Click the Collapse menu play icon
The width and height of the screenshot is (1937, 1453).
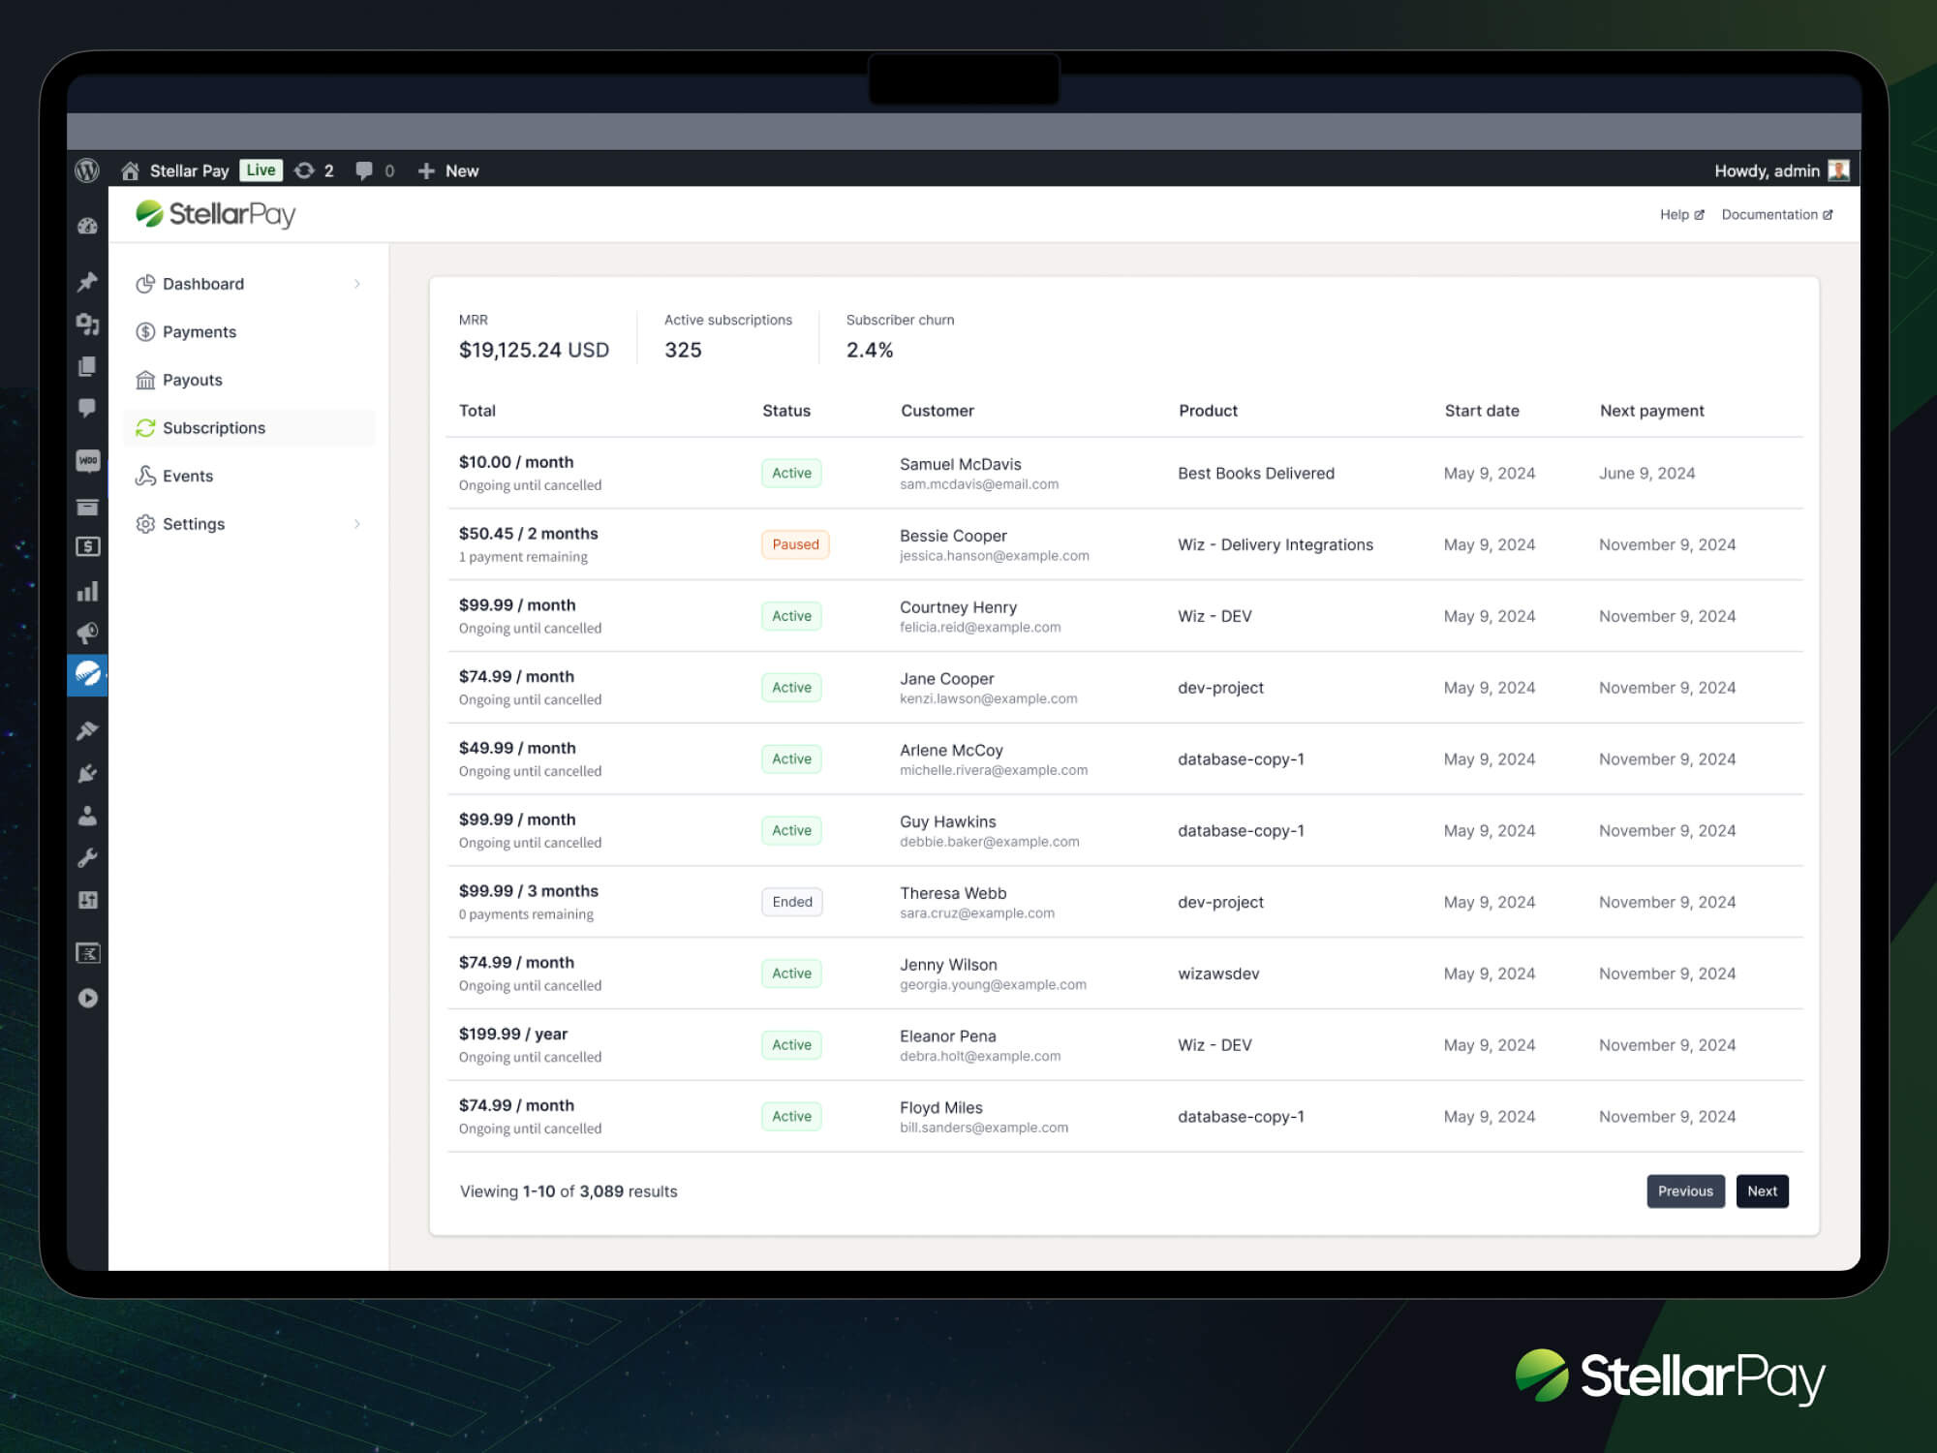[x=87, y=998]
